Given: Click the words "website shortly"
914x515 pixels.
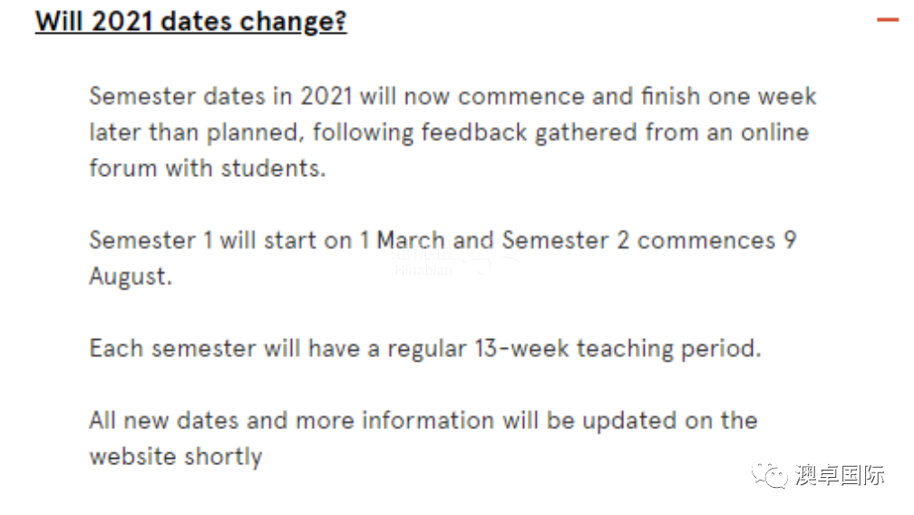Looking at the screenshot, I should coord(176,457).
